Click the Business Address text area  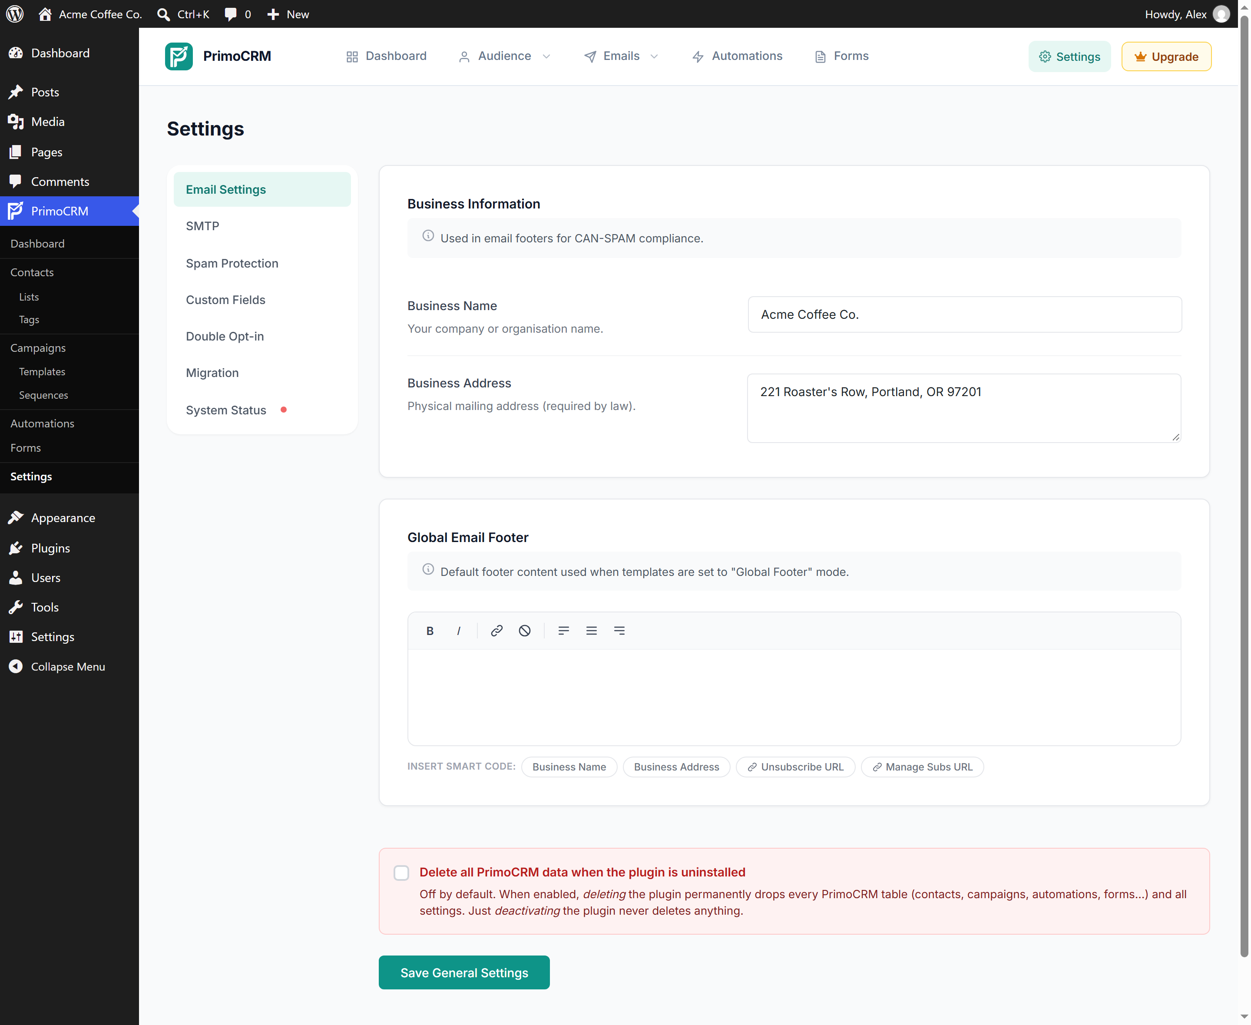[964, 408]
